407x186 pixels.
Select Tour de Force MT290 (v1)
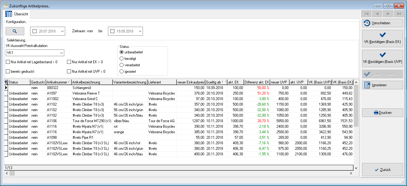tap(92, 121)
